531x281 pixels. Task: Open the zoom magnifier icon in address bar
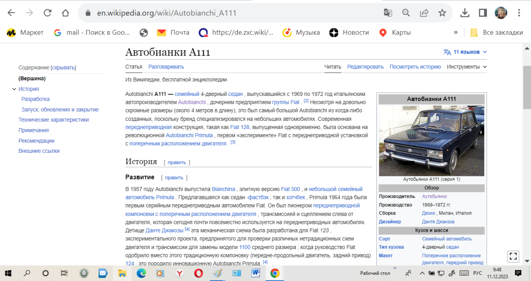(406, 13)
